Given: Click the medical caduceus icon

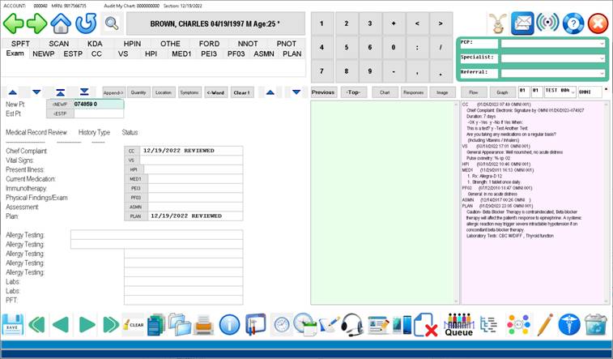Looking at the screenshot, I should (572, 326).
